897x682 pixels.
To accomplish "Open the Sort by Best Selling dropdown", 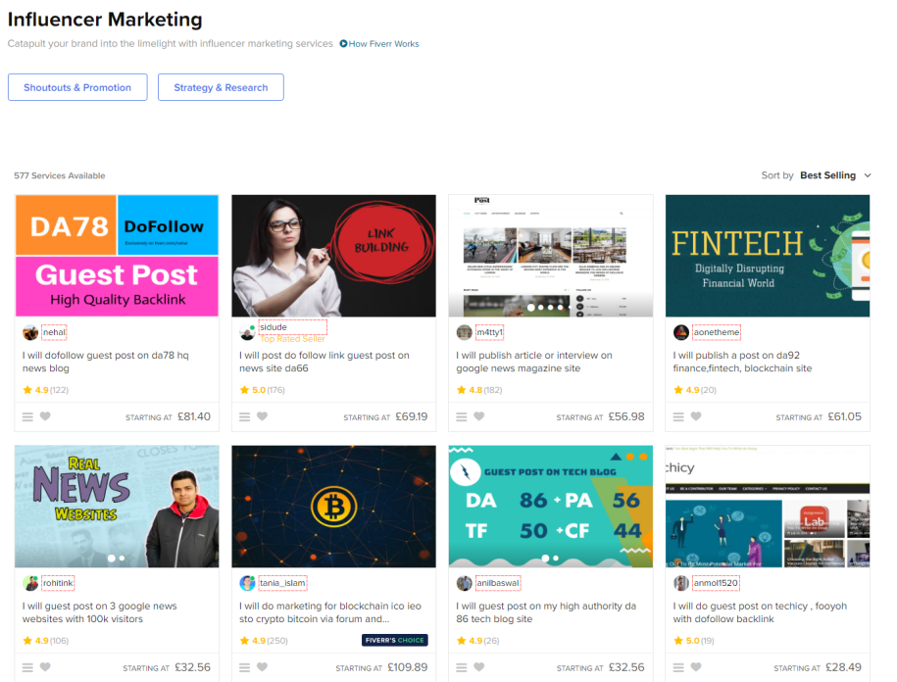I will pos(817,175).
